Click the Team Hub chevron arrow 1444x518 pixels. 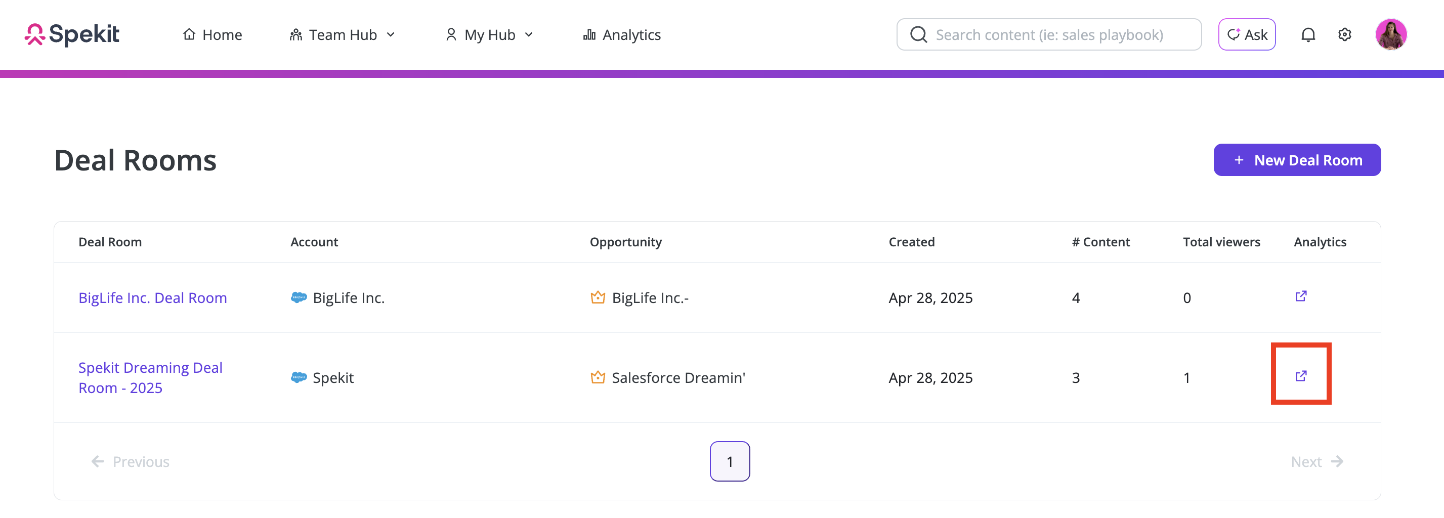[x=391, y=35]
